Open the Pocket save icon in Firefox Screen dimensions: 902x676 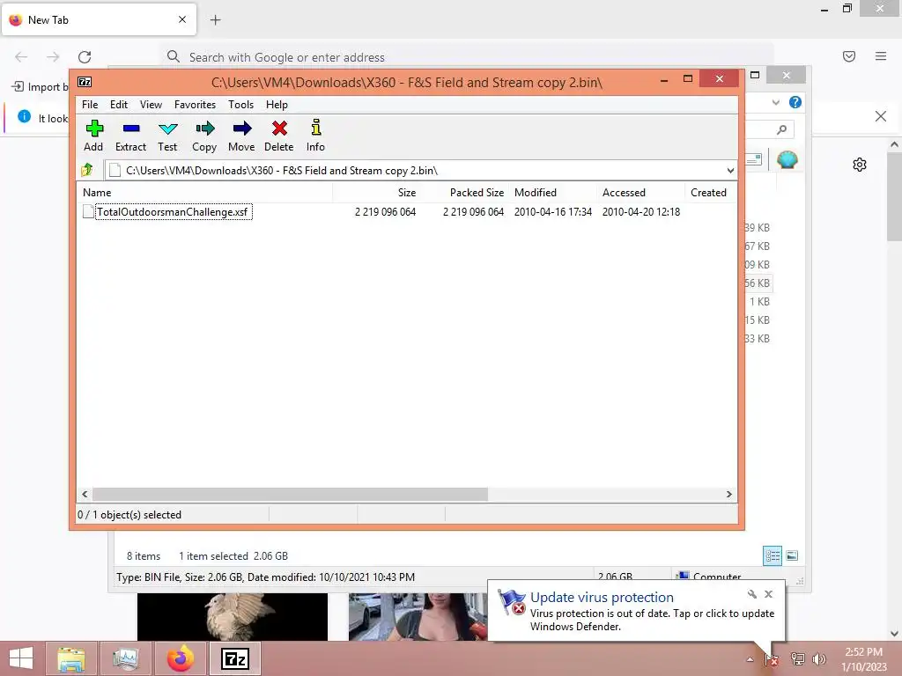pyautogui.click(x=849, y=55)
